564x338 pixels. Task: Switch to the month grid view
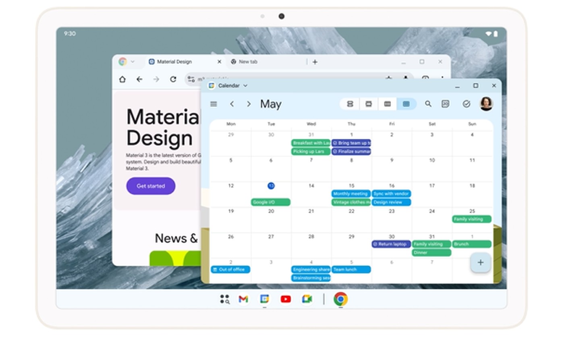point(406,104)
